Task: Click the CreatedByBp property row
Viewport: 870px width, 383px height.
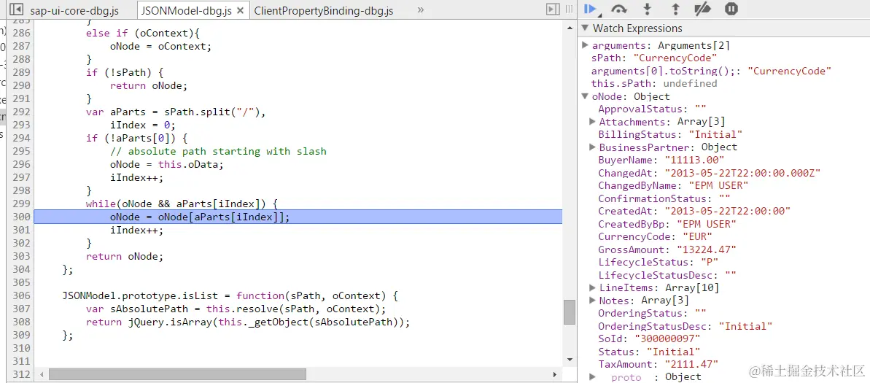Action: [x=667, y=224]
